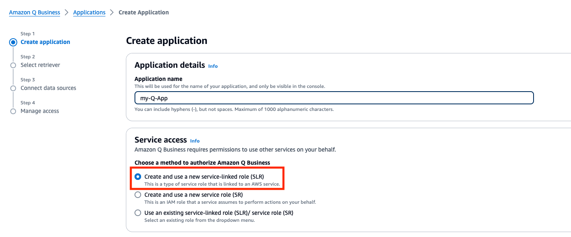Click the Step 1 circle indicator
Image resolution: width=571 pixels, height=237 pixels.
13,42
